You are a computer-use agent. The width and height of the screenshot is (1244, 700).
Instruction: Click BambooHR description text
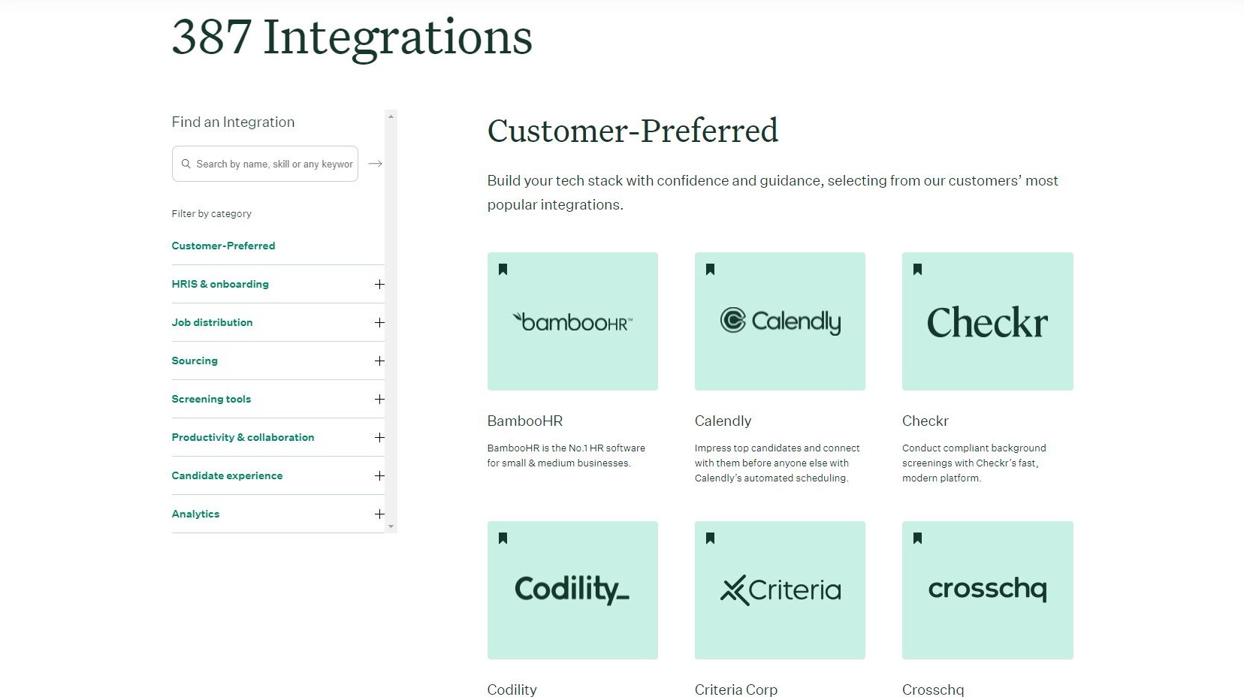coord(566,455)
